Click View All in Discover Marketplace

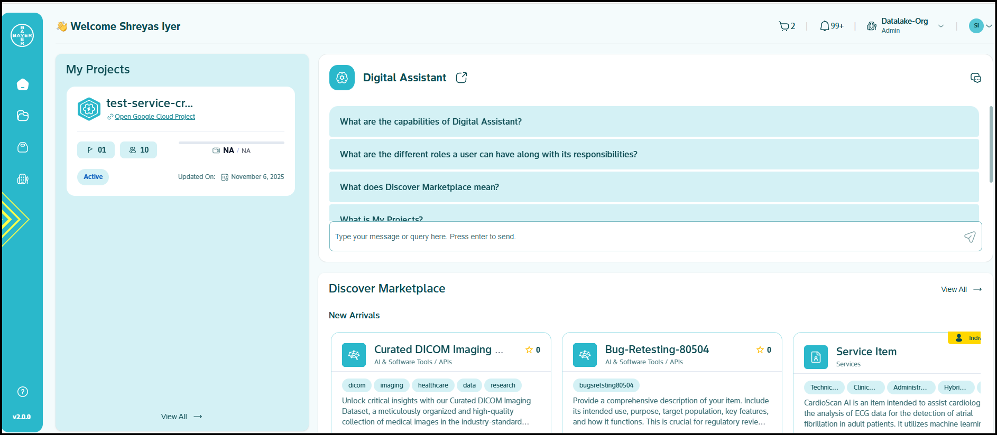coord(961,289)
